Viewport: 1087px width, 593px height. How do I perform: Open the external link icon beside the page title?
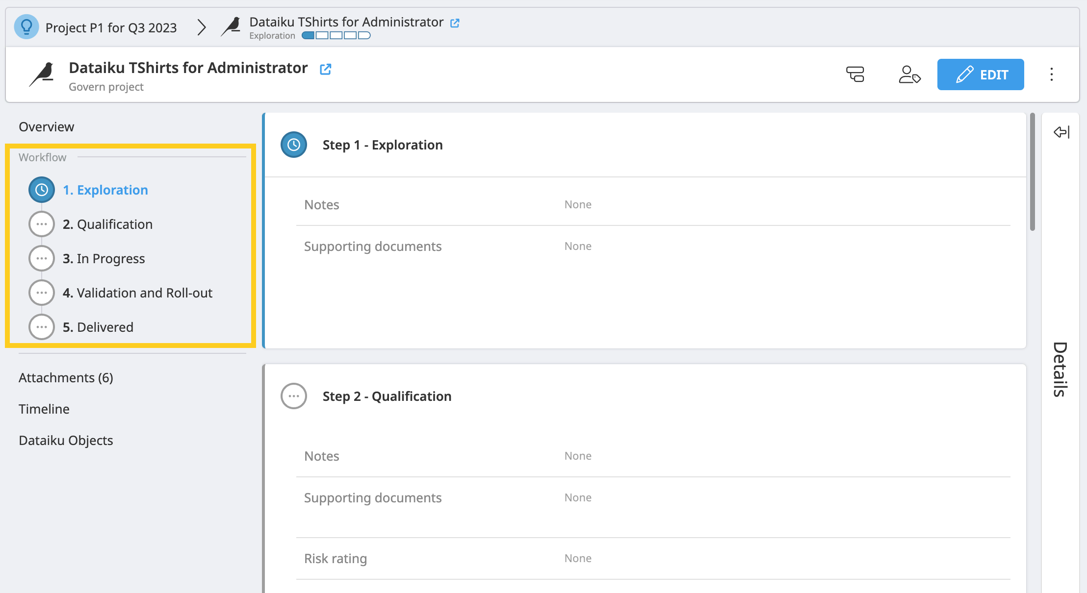pos(326,69)
